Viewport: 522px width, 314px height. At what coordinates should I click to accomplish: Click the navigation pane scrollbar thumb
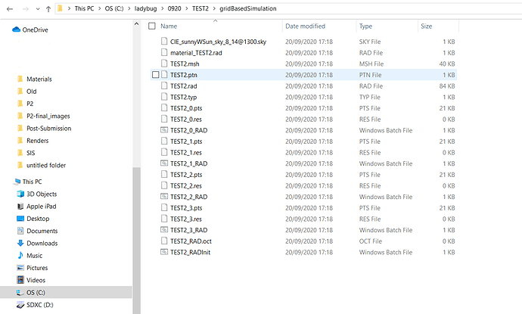[x=136, y=240]
